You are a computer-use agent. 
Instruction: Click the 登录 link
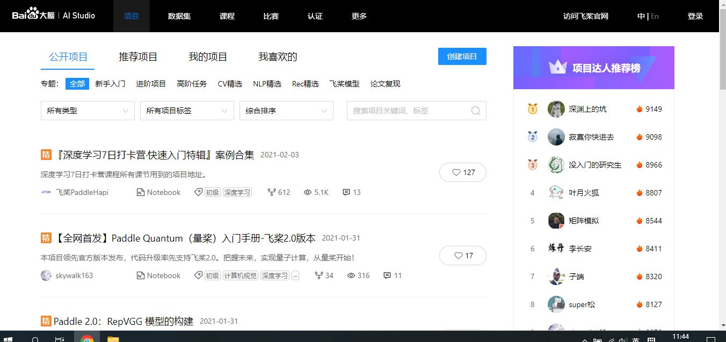pyautogui.click(x=695, y=16)
